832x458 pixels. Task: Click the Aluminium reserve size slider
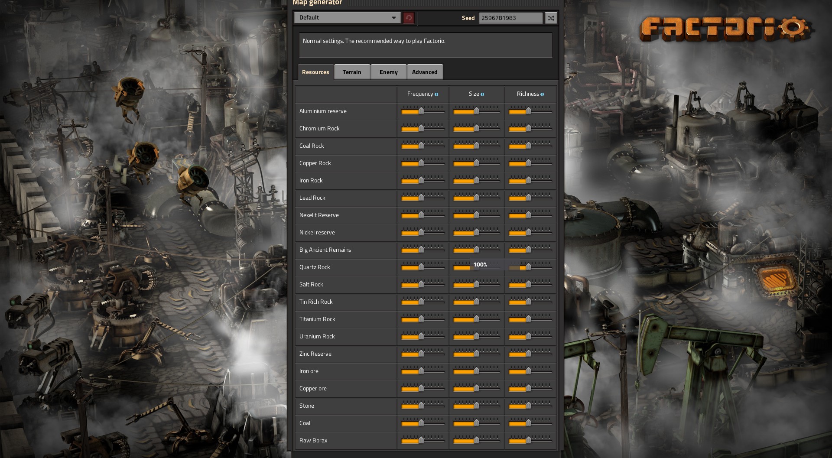tap(477, 111)
